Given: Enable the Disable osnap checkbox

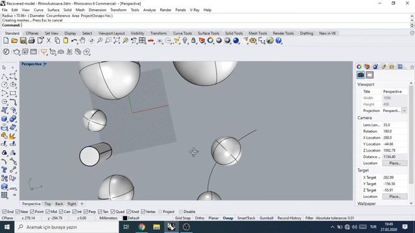Looking at the screenshot, I should point(181,212).
